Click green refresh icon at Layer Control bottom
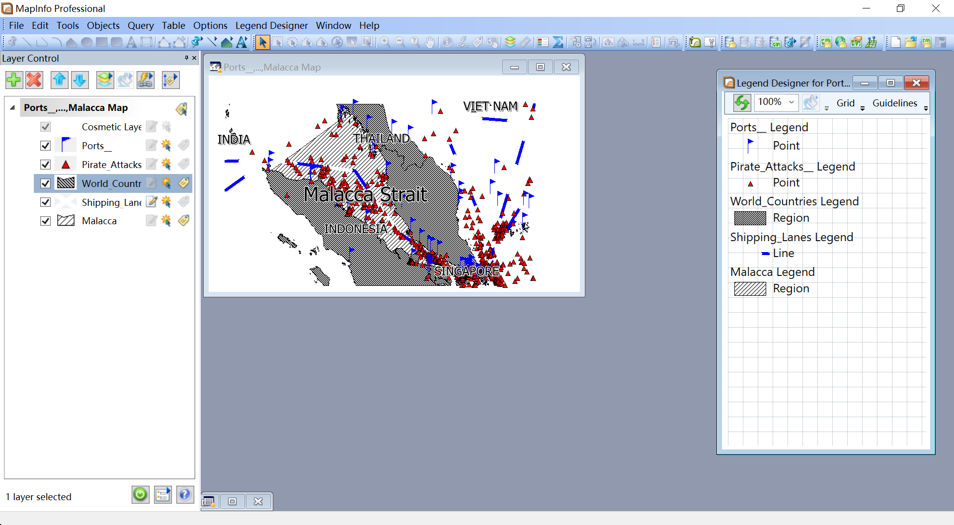The image size is (954, 525). [x=140, y=495]
